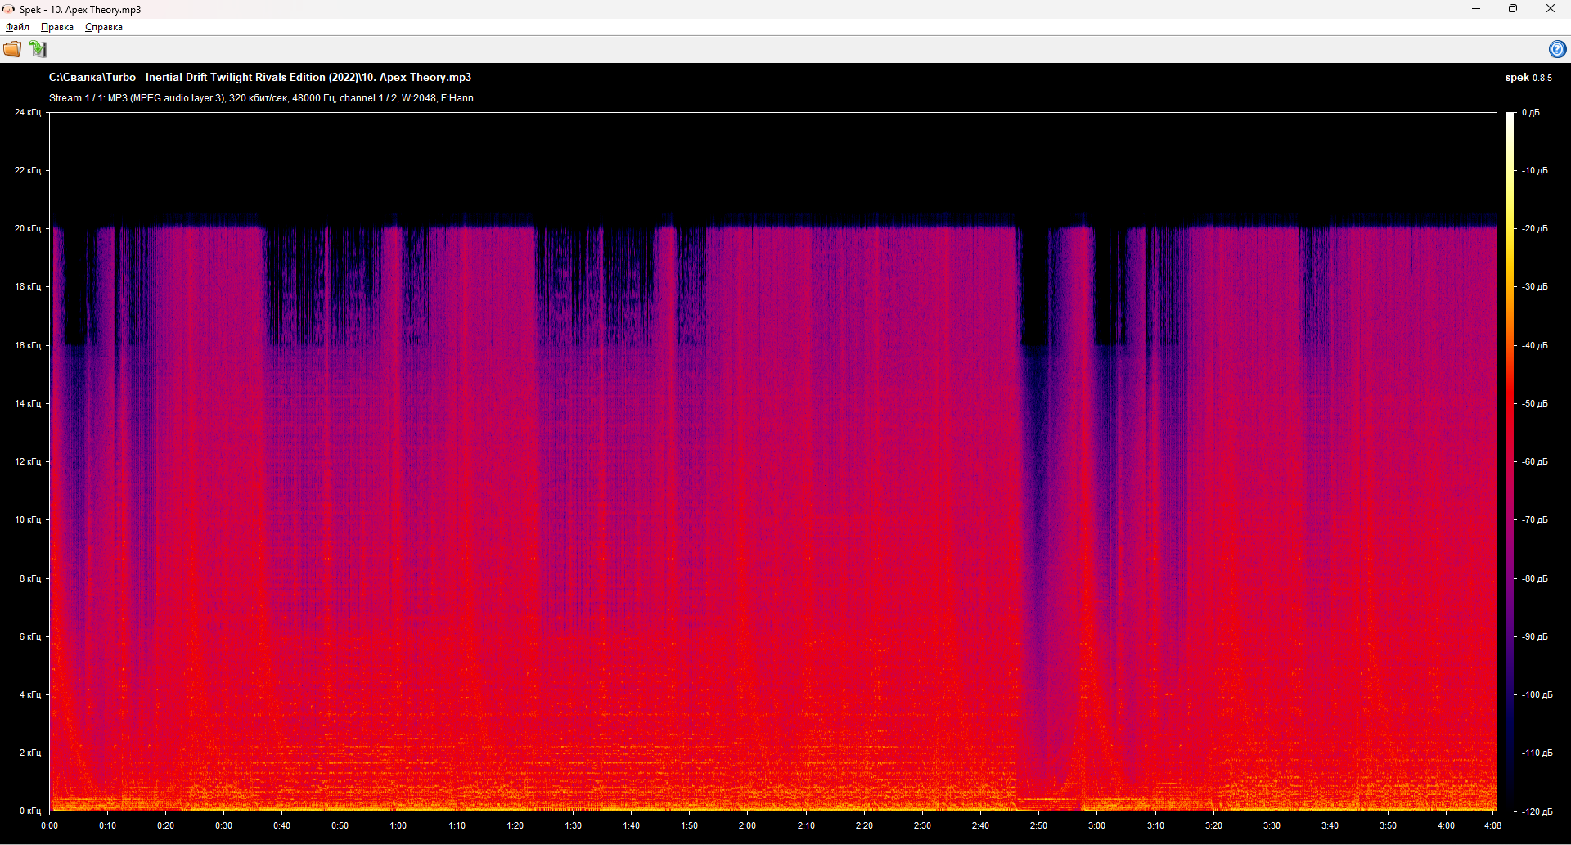Open the Правка menu
This screenshot has width=1571, height=845.
57,27
